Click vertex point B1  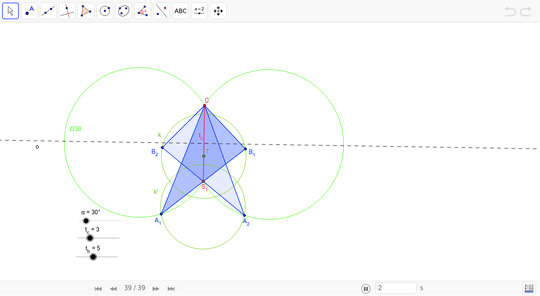click(x=245, y=149)
